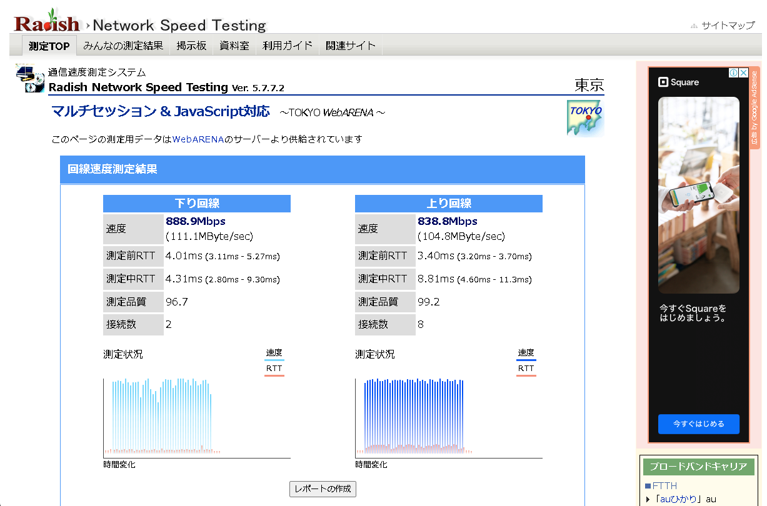
Task: Click the computer network icon near title
Action: click(30, 78)
